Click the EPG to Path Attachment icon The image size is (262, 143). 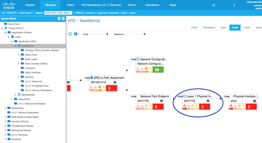[x=92, y=78]
